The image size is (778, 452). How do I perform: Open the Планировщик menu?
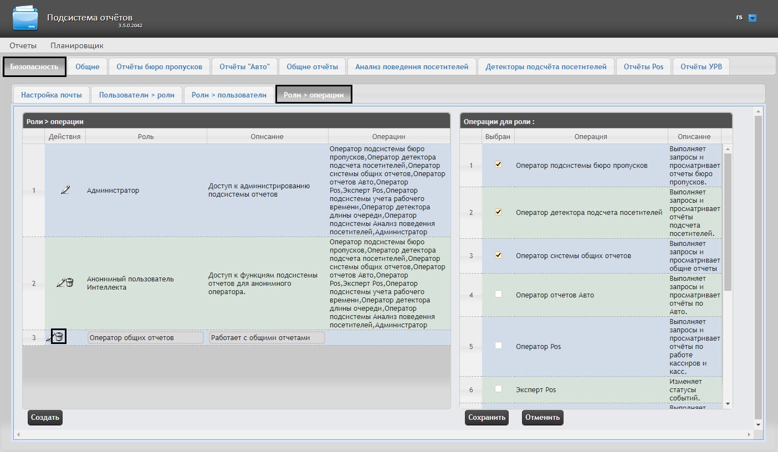(77, 45)
